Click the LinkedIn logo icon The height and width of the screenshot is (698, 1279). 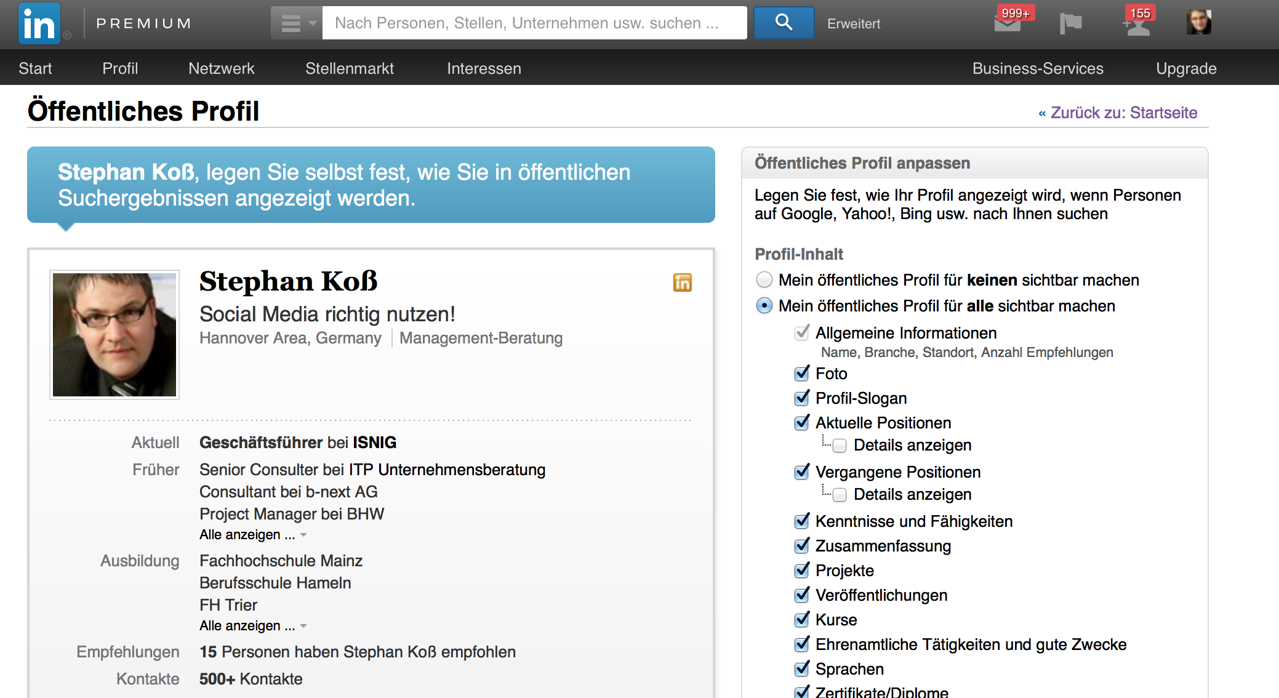tap(39, 23)
